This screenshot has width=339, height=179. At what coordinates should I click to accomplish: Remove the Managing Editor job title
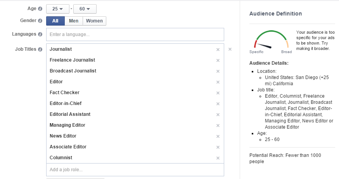[218, 126]
